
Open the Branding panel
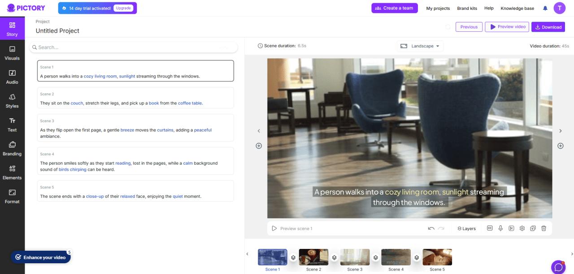12,149
